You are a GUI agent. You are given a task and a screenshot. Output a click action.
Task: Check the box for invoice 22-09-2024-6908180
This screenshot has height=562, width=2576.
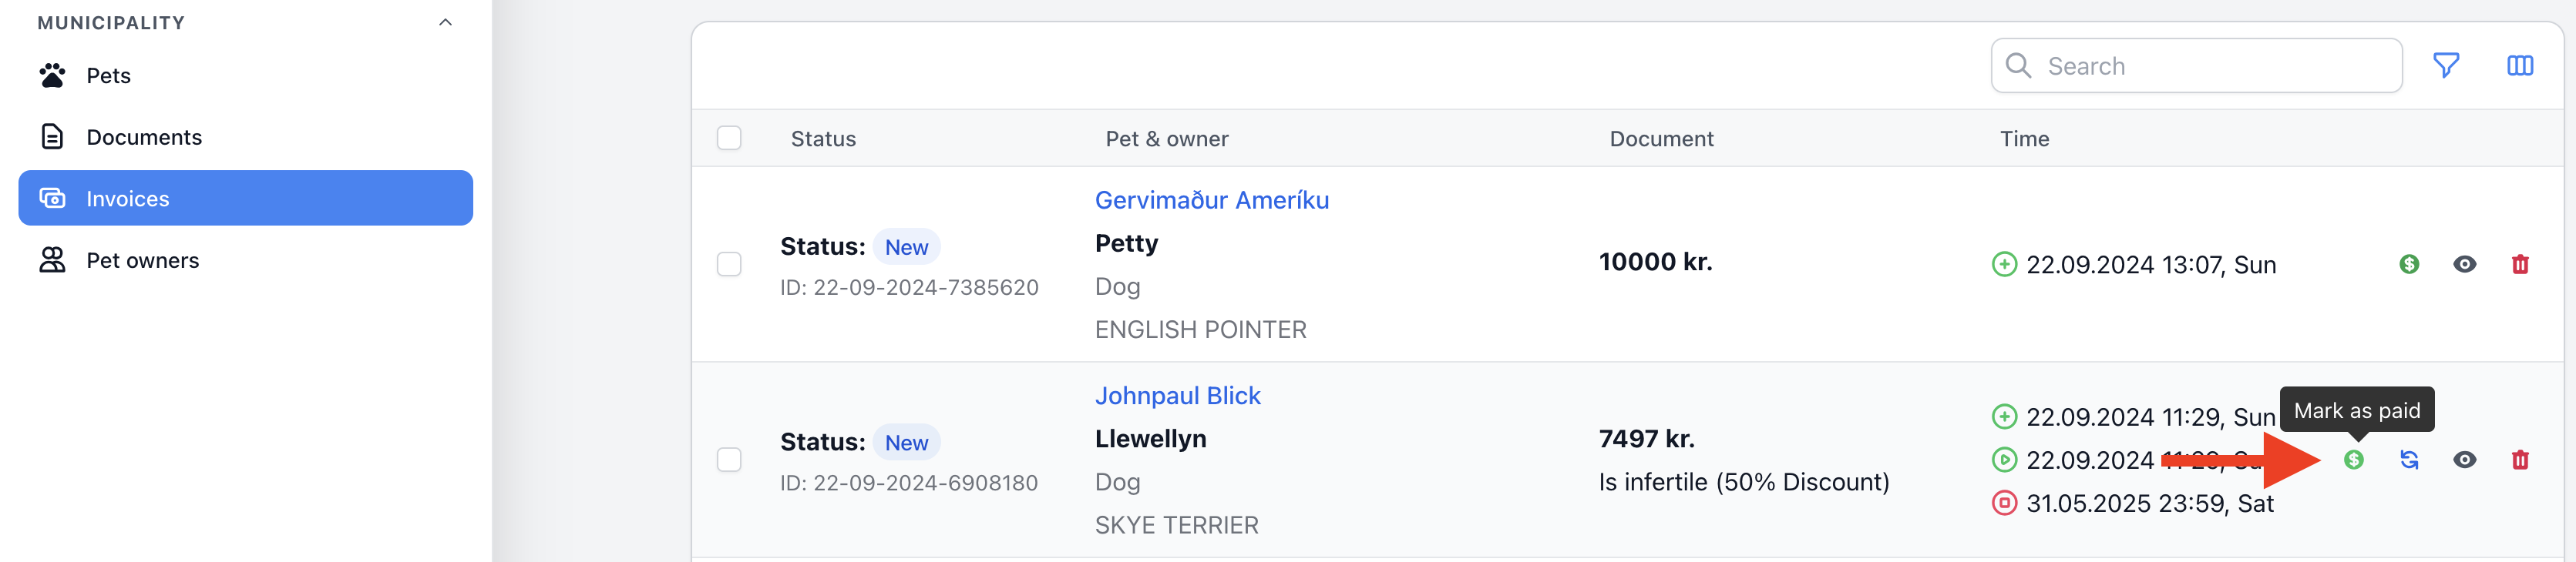[x=729, y=460]
